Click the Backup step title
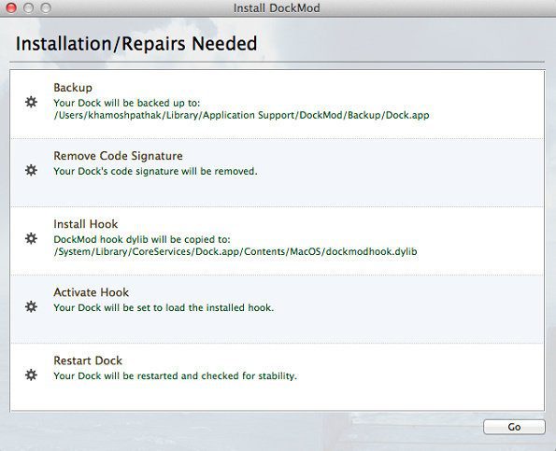 point(73,88)
